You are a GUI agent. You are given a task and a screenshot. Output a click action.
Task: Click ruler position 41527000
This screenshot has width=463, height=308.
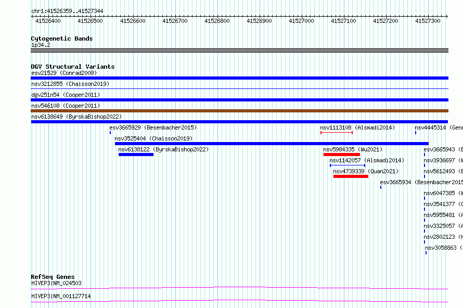[301, 21]
